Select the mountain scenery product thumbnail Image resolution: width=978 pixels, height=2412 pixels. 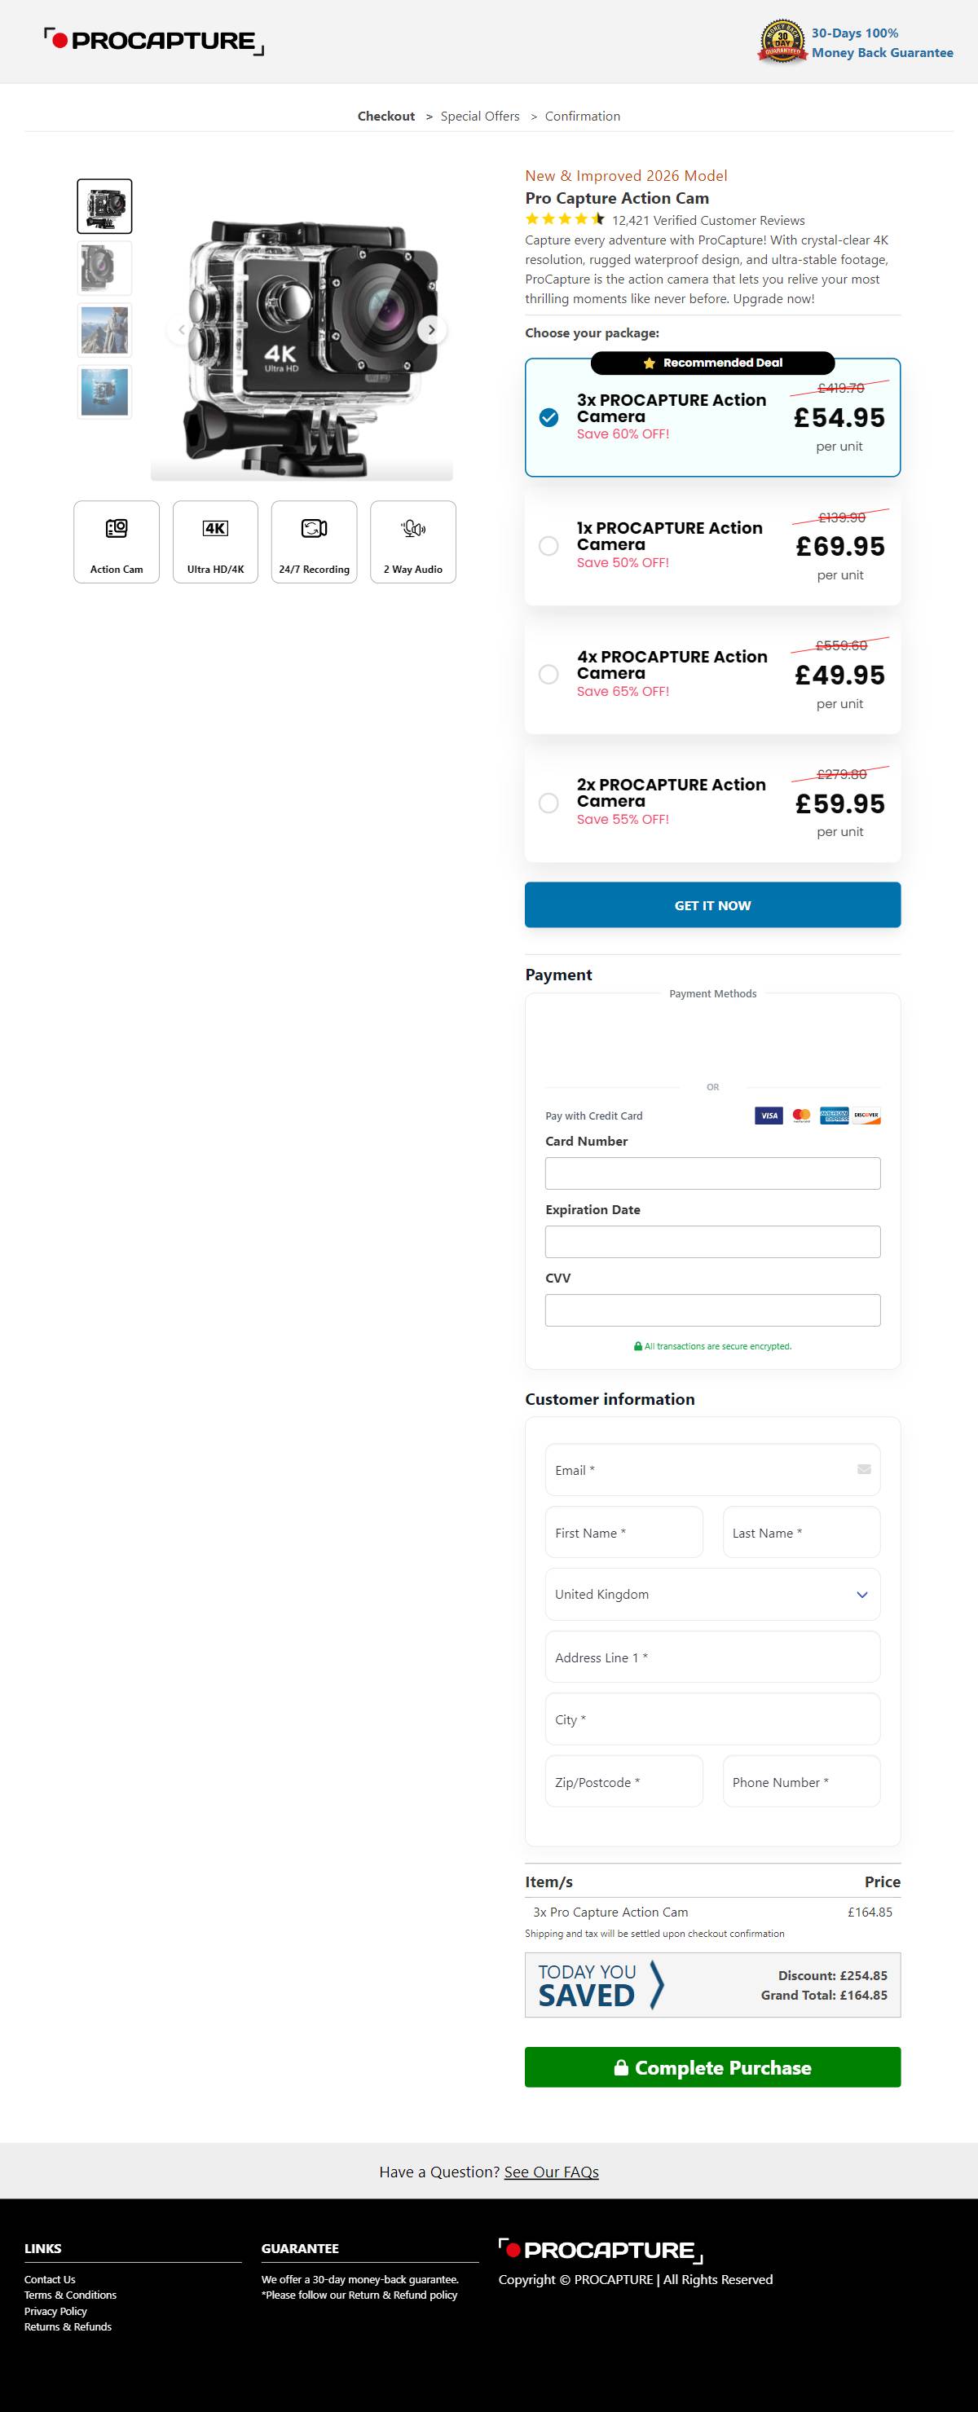(105, 331)
